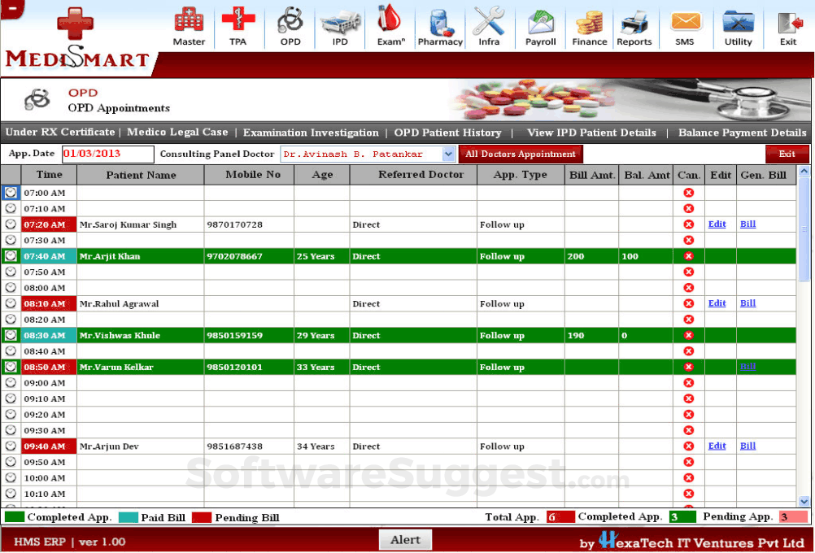Open the Finance module

point(589,26)
